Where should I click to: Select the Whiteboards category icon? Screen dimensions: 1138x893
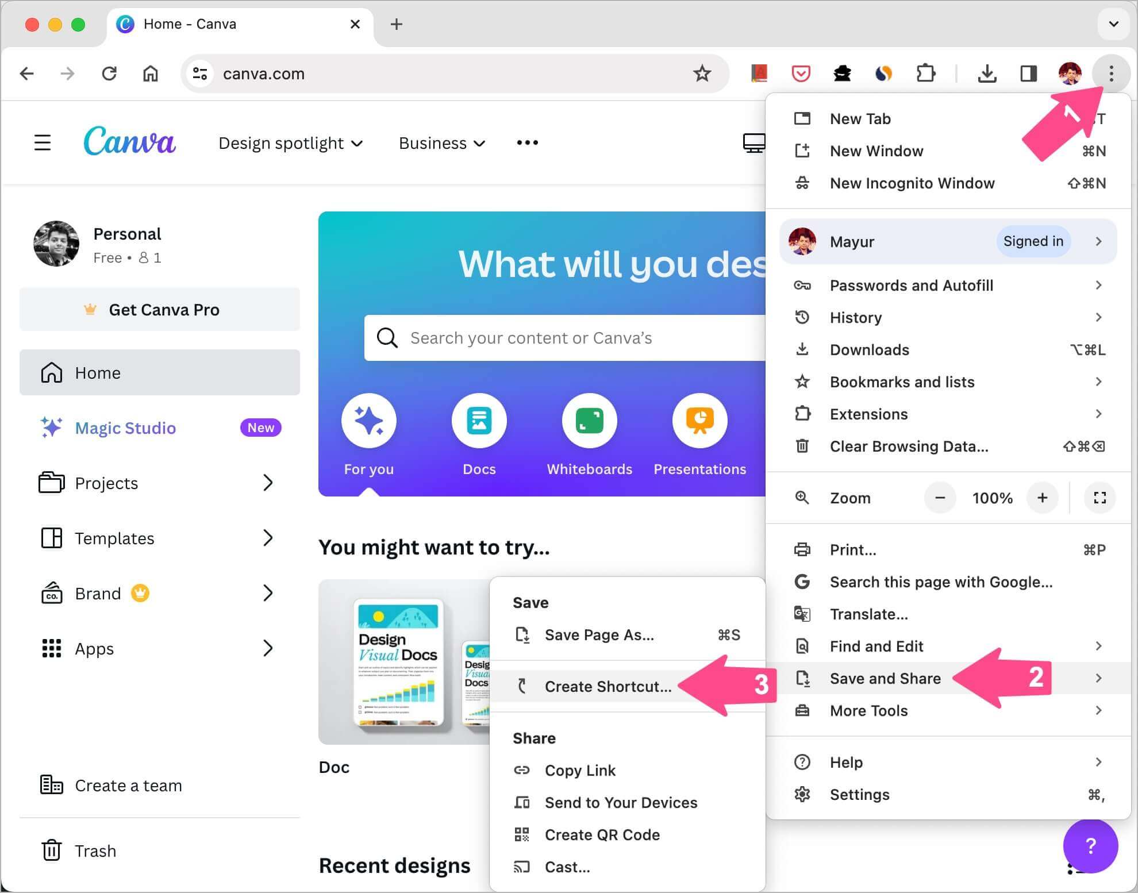click(590, 421)
